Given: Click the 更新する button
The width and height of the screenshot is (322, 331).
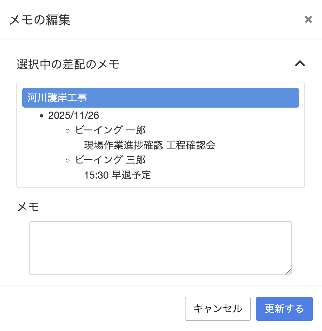Looking at the screenshot, I should point(284,309).
